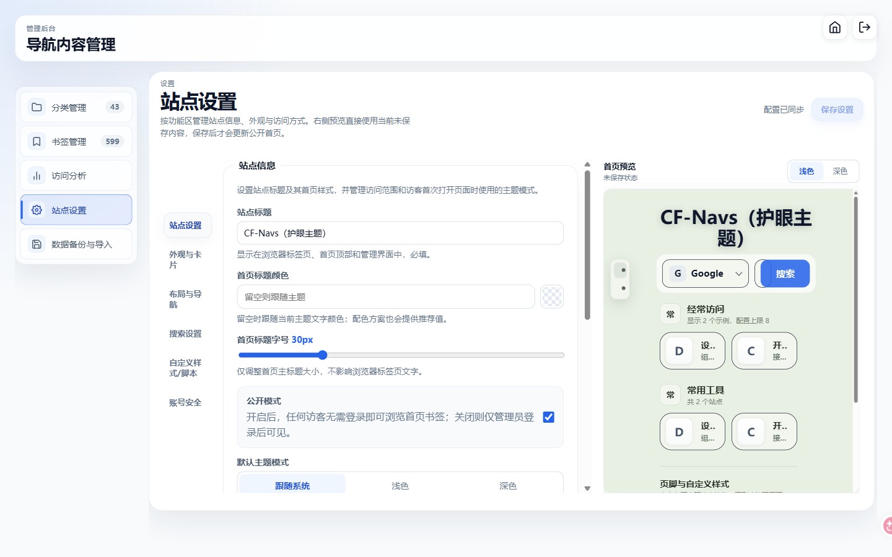Click the 首页标题颜色 color swatch
The width and height of the screenshot is (892, 557).
pos(552,296)
